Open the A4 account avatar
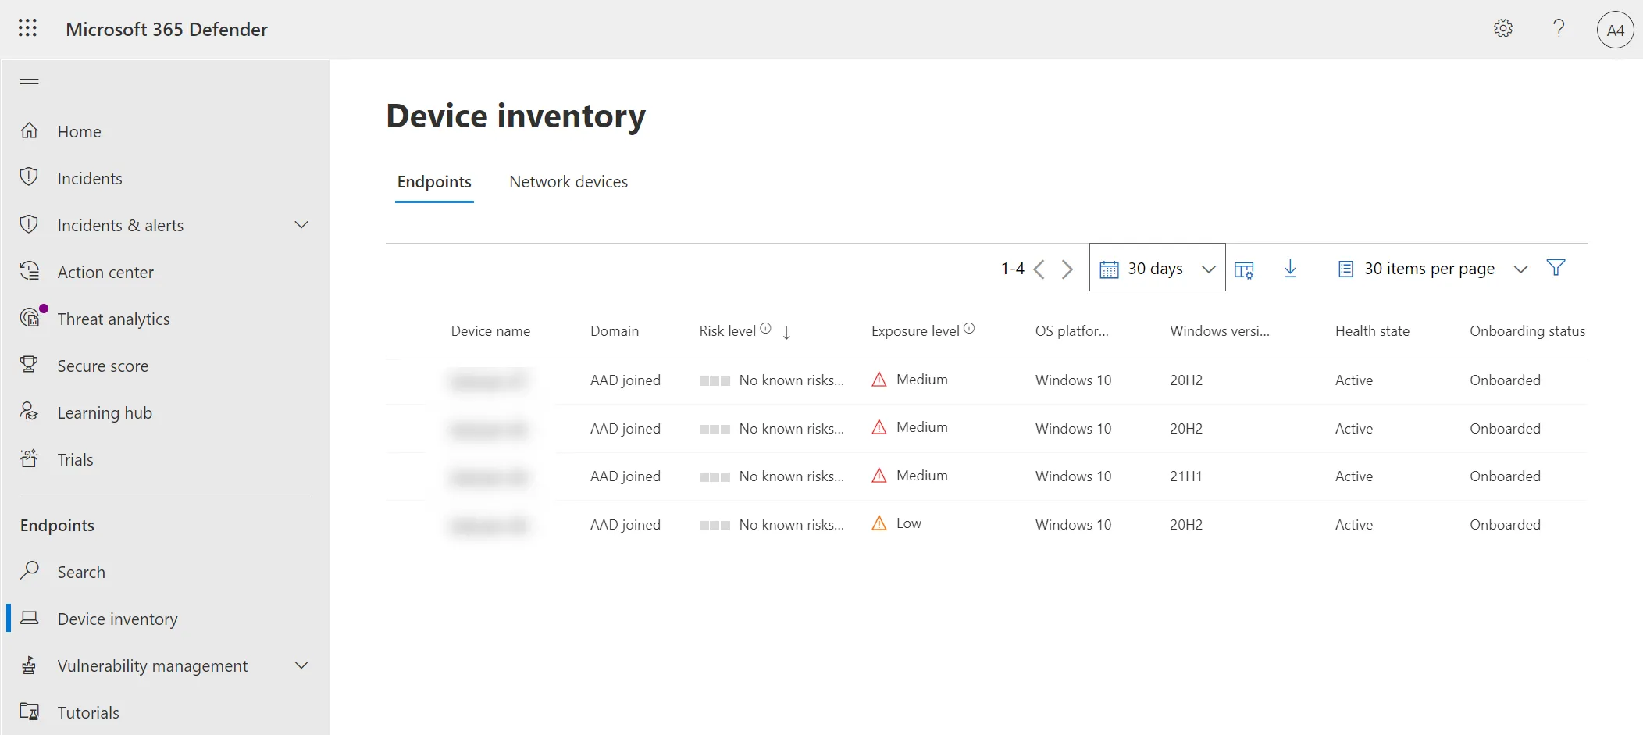The width and height of the screenshot is (1643, 735). tap(1616, 30)
